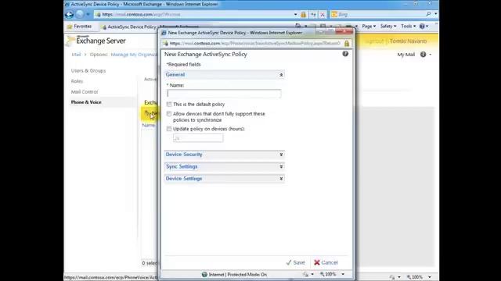The height and width of the screenshot is (281, 501).
Task: Click the privacy icon in main status bar
Action: [392, 277]
